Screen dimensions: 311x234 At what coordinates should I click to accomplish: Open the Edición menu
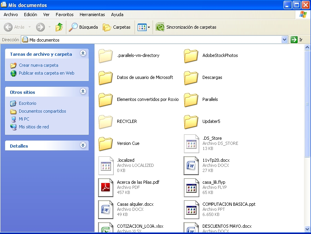[x=30, y=15]
